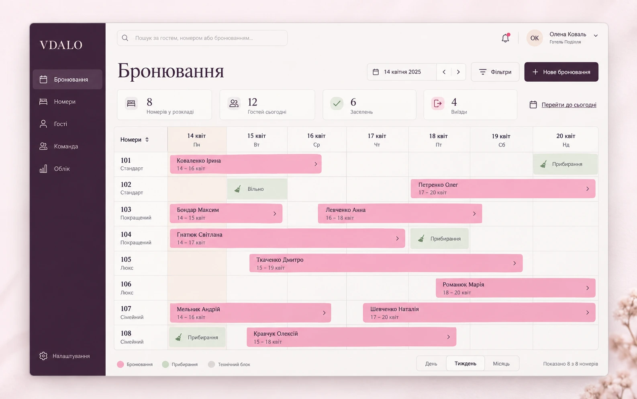This screenshot has height=399, width=637.
Task: Click the gray Технічний блок legend dot
Action: (x=212, y=364)
